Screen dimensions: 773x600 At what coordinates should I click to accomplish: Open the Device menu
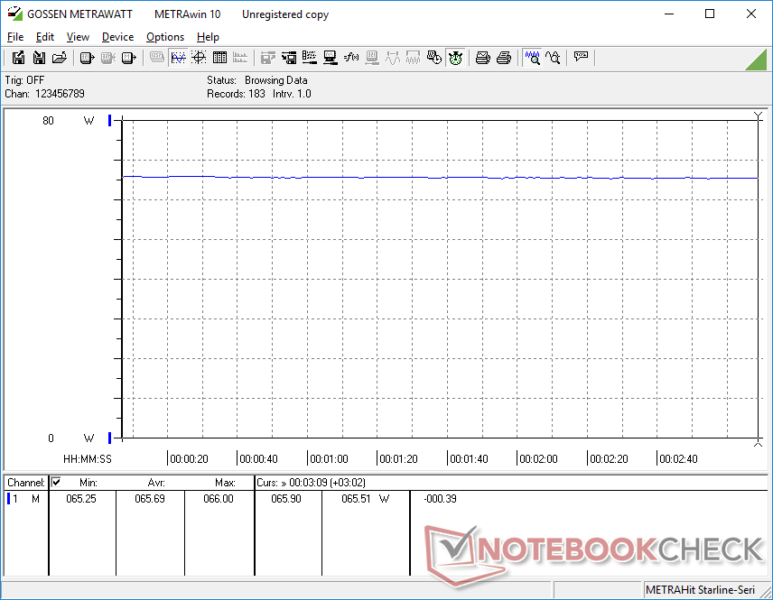[117, 37]
